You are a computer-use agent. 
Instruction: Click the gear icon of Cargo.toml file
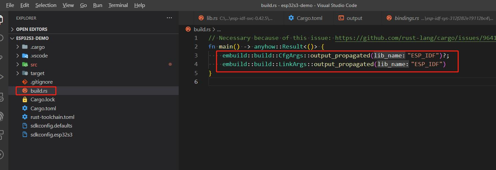(x=25, y=108)
